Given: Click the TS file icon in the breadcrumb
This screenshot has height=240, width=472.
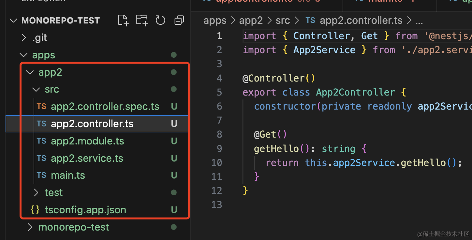Looking at the screenshot, I should (310, 21).
